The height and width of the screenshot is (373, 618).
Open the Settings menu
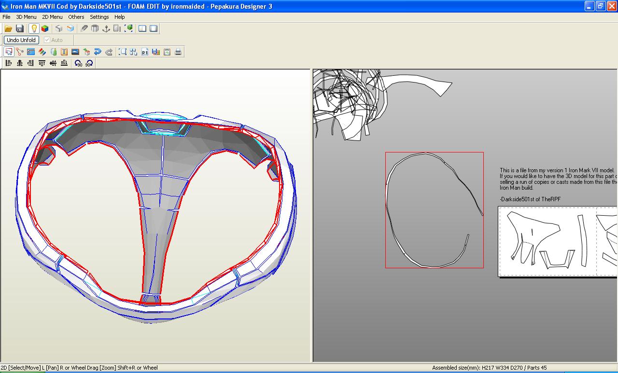pyautogui.click(x=99, y=17)
